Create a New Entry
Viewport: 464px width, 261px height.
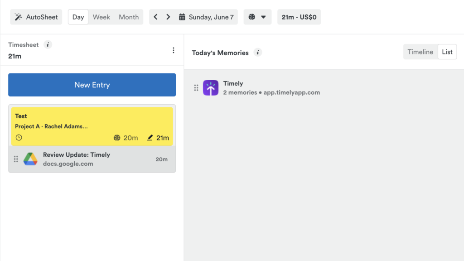92,85
